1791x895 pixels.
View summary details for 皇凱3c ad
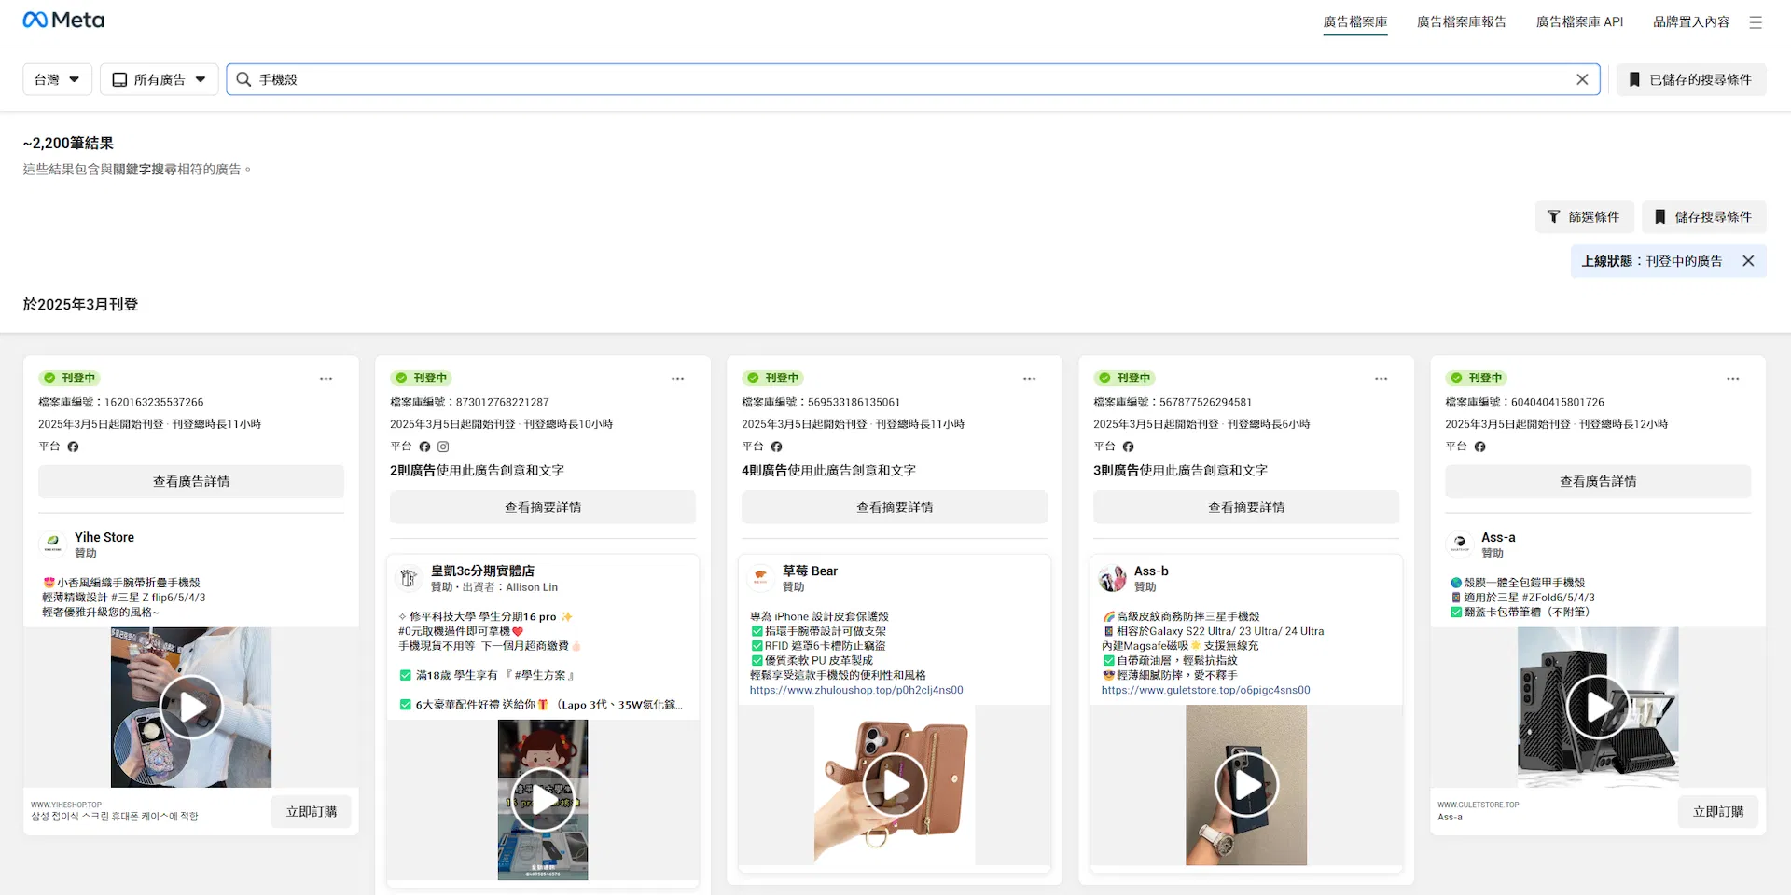pyautogui.click(x=543, y=506)
